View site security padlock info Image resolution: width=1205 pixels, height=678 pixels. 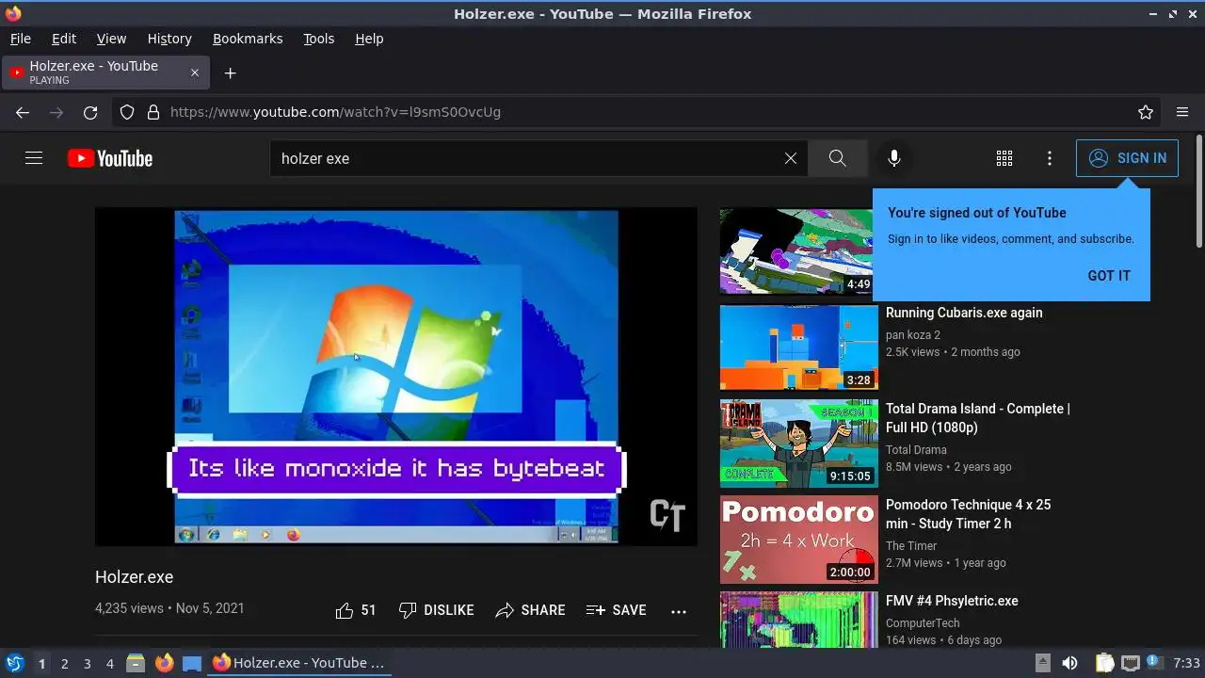click(153, 112)
